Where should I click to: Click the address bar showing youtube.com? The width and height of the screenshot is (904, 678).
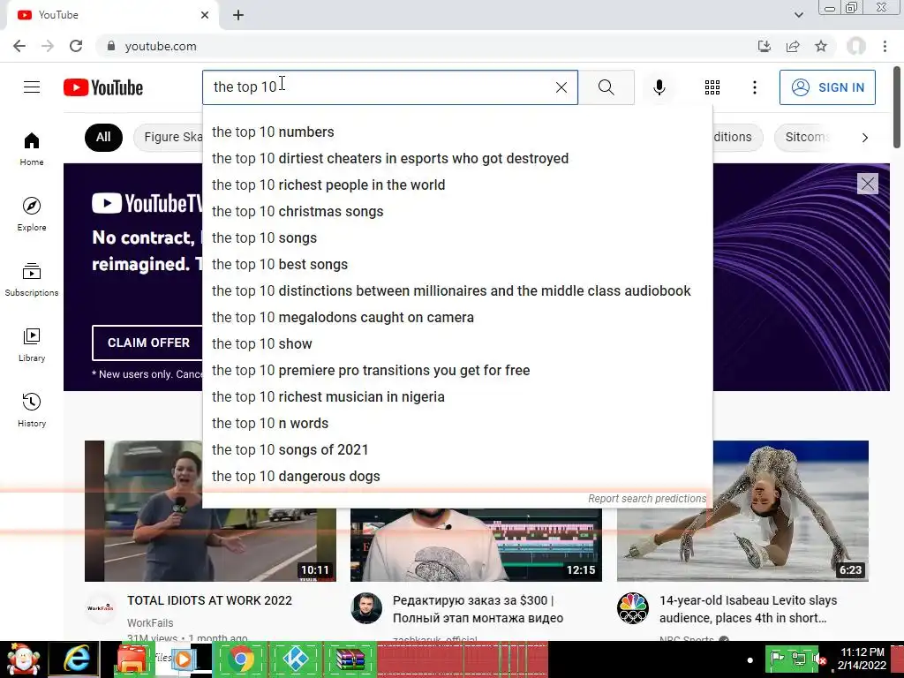[x=426, y=46]
